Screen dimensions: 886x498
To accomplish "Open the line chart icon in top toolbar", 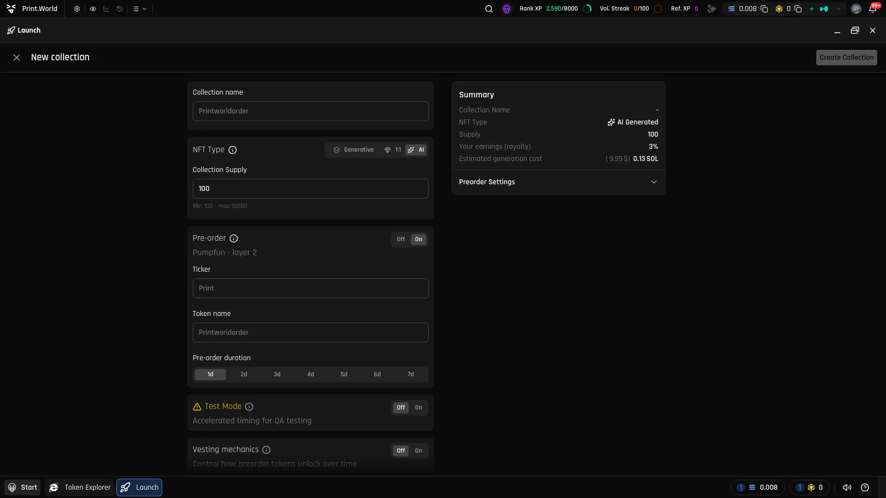I will tap(106, 9).
